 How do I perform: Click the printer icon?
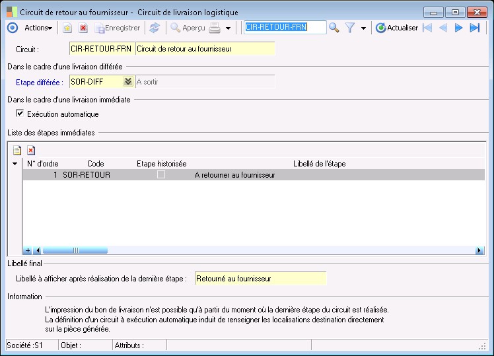tap(215, 28)
